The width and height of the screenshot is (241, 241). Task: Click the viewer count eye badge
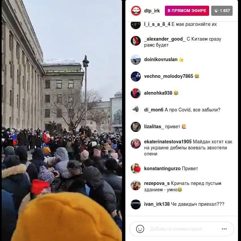(x=222, y=11)
